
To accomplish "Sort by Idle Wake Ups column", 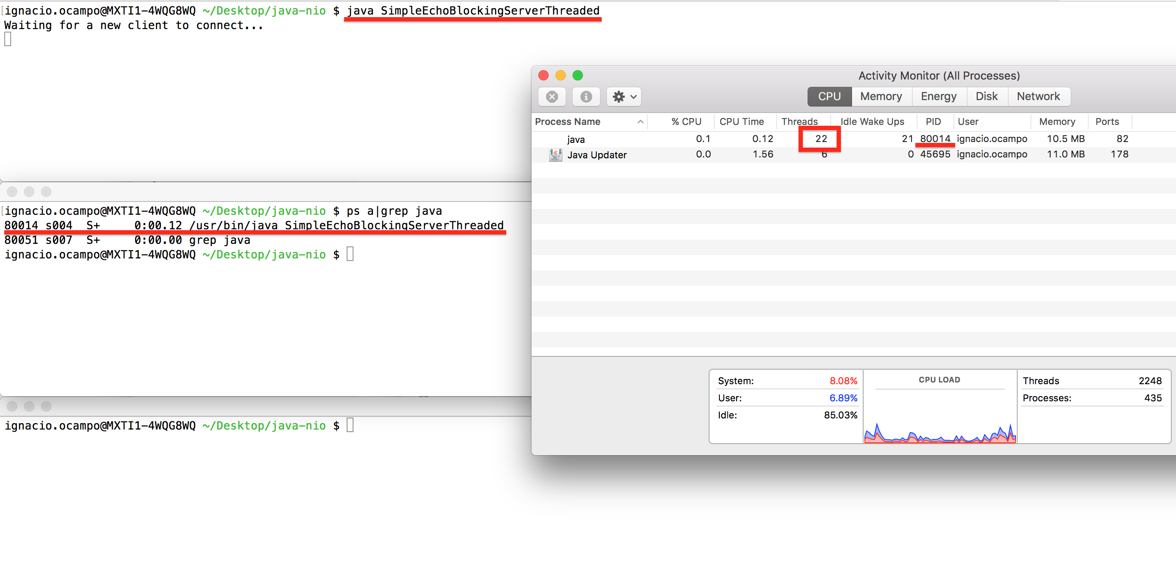I will tap(872, 122).
